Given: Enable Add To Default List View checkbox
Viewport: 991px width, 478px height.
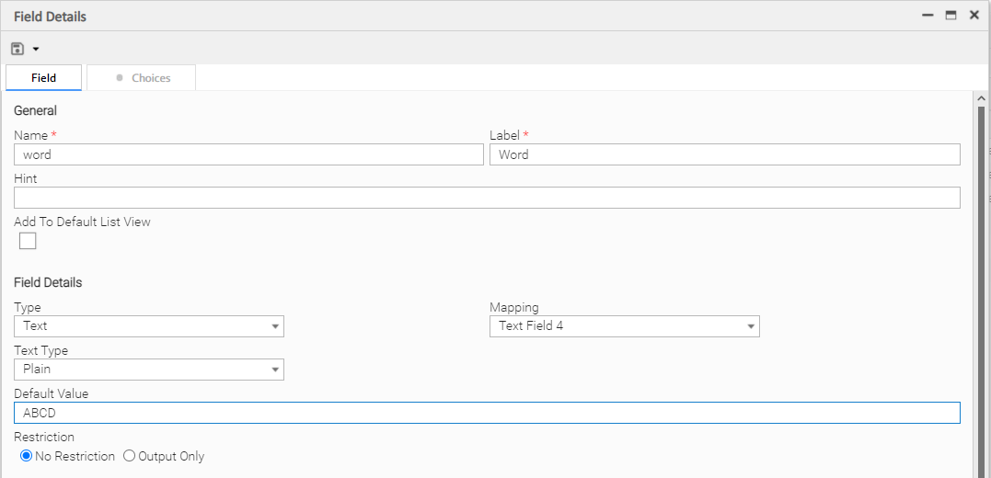Looking at the screenshot, I should 28,241.
